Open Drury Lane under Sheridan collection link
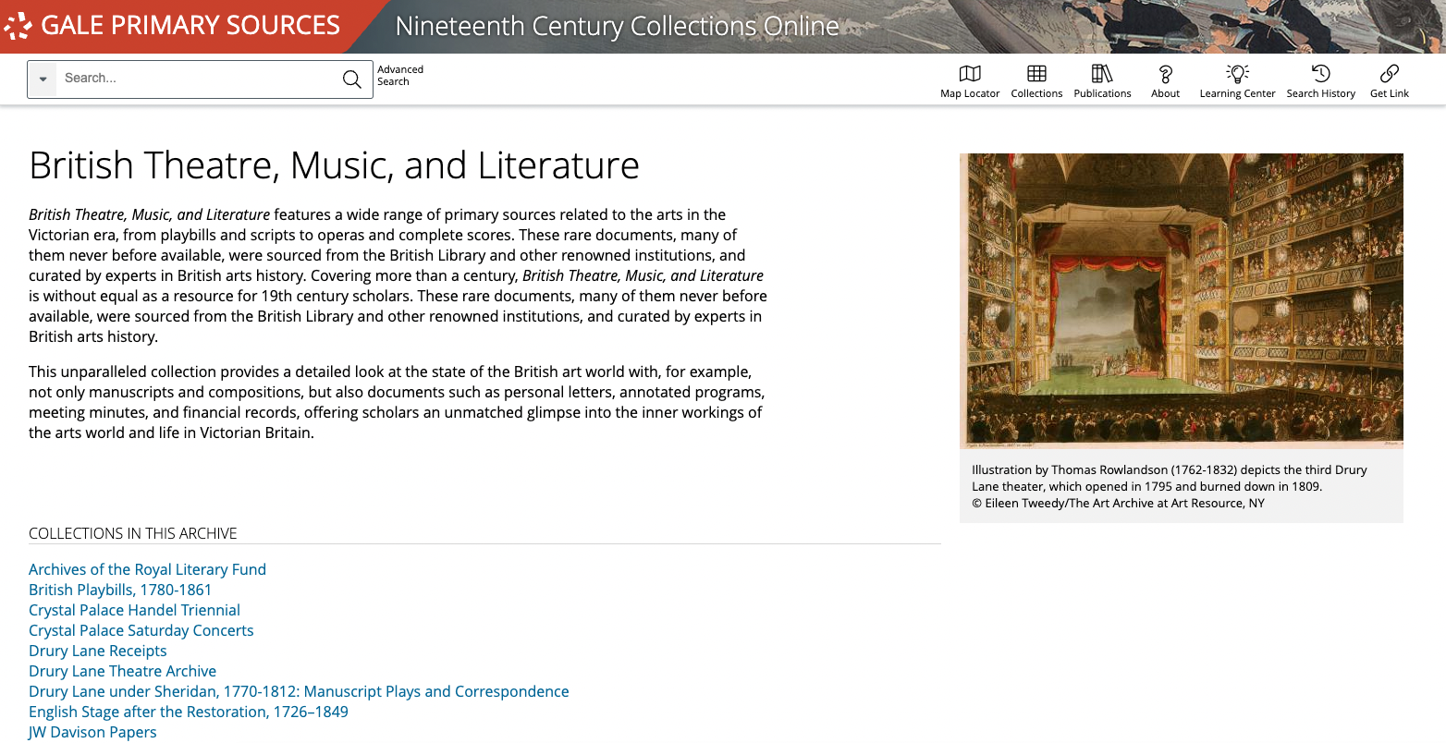This screenshot has height=743, width=1446. [x=299, y=691]
